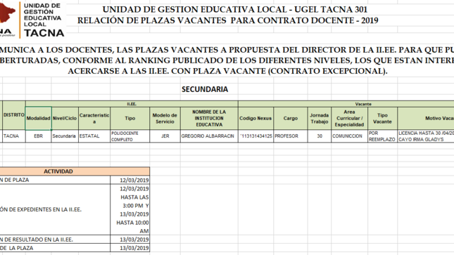Select the Vacante group header

click(x=346, y=104)
